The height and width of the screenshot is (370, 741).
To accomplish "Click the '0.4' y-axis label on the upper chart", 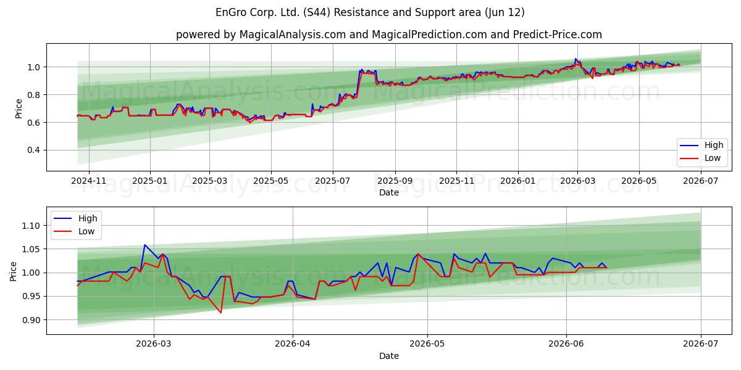I will pyautogui.click(x=35, y=150).
